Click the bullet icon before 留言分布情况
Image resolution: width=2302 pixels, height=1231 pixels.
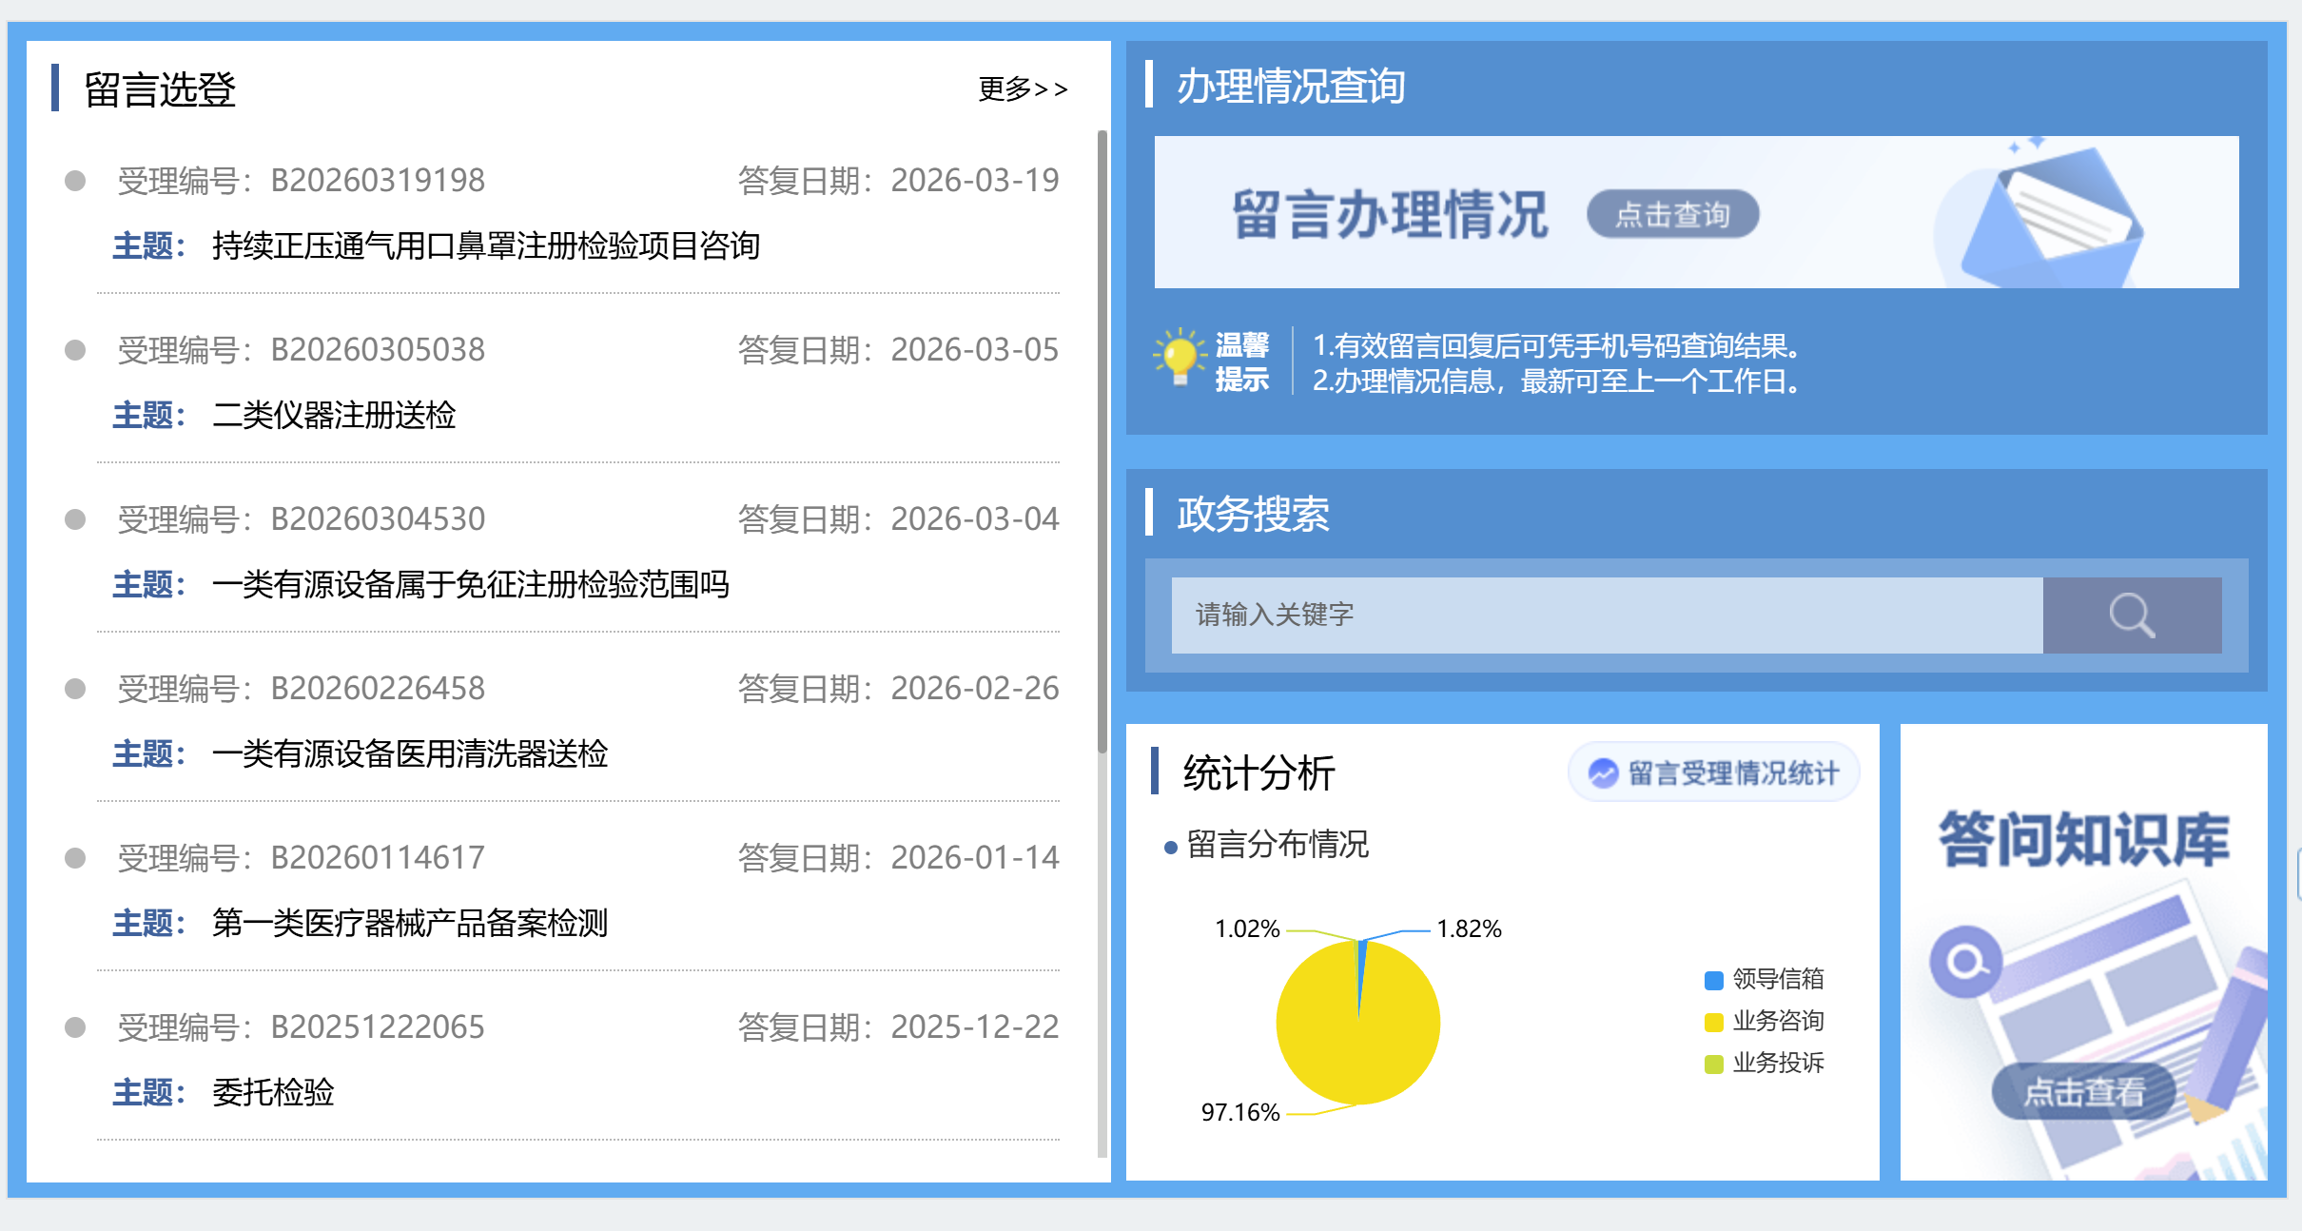(1169, 846)
